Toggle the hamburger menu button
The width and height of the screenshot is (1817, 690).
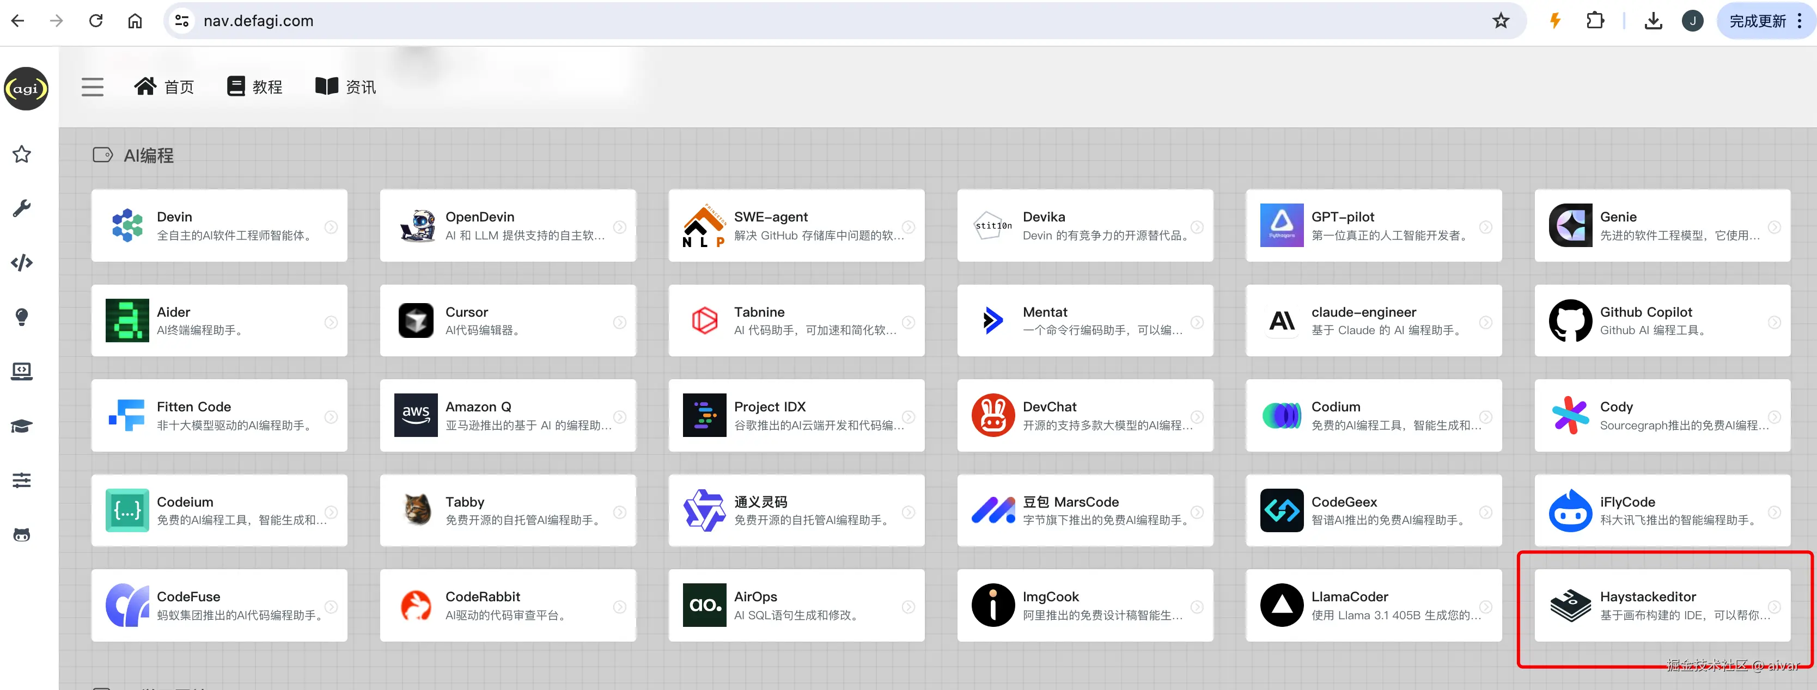click(93, 87)
